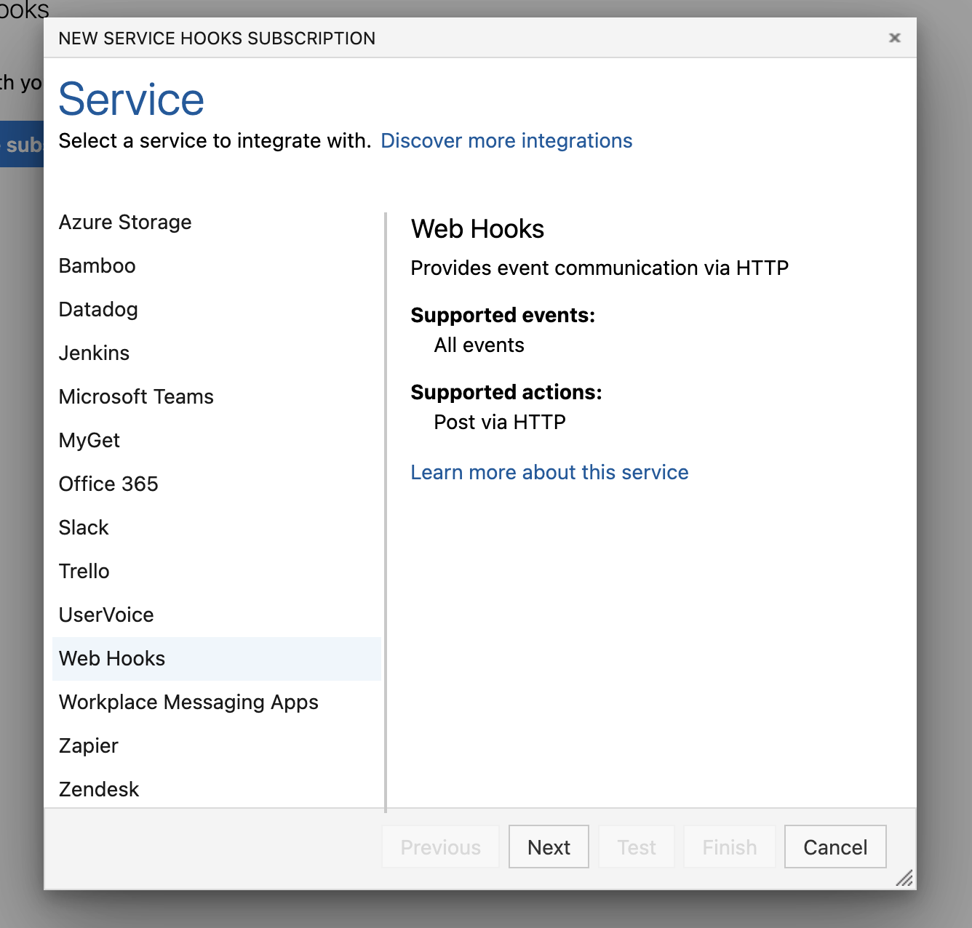
Task: Open Learn more about this service link
Action: 549,472
